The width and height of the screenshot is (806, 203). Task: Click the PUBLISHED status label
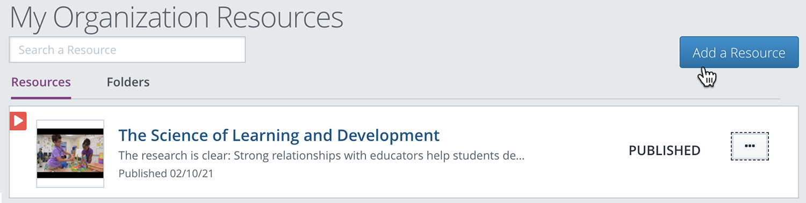665,151
